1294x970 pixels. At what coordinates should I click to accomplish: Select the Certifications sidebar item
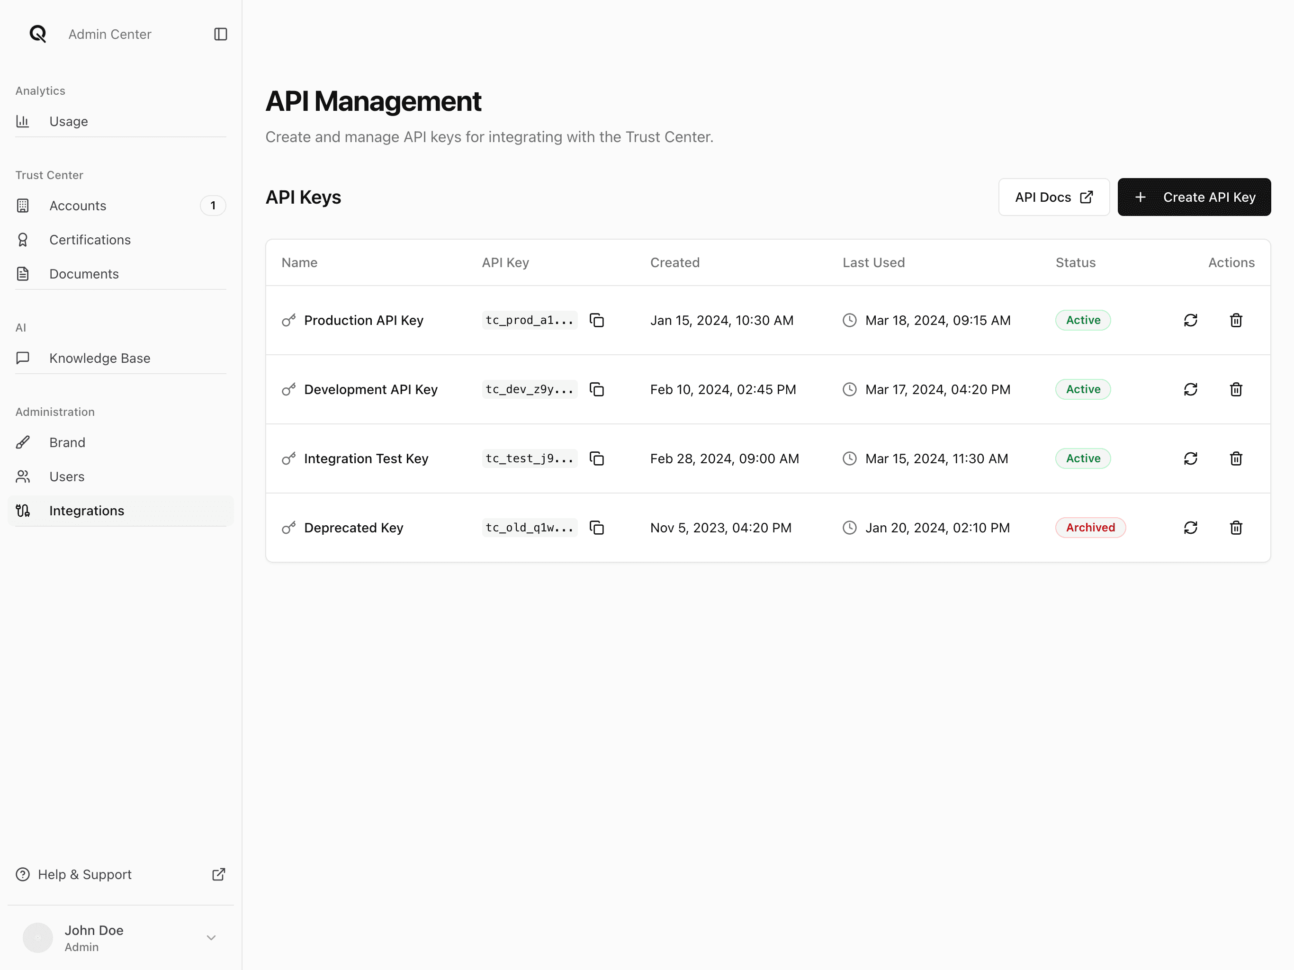pos(90,239)
